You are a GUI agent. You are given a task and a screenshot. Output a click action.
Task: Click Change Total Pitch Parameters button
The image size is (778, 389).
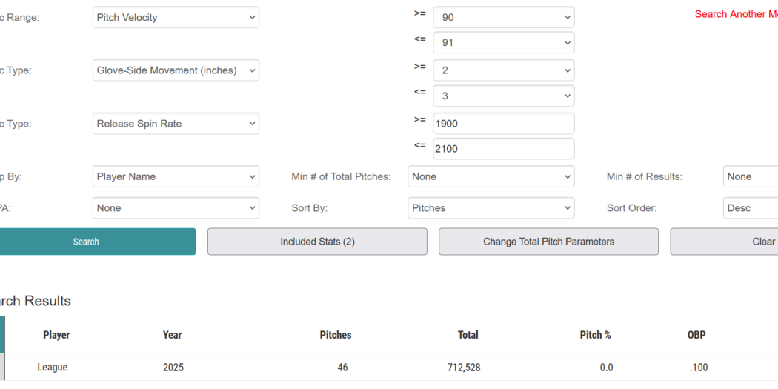click(548, 242)
